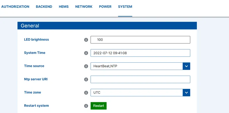Open the Time zone UTC dropdown
This screenshot has width=229, height=113.
pyautogui.click(x=140, y=93)
